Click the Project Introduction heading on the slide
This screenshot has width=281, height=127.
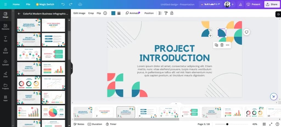[x=175, y=53]
